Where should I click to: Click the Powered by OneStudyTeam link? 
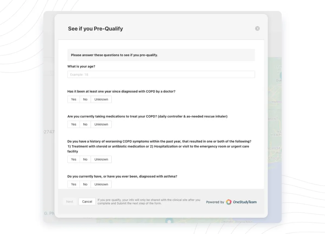click(x=231, y=202)
